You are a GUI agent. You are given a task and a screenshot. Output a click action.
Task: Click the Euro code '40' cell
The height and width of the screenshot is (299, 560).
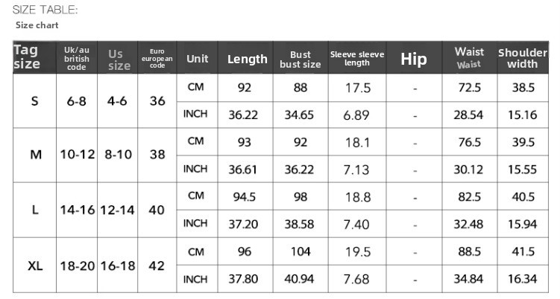(157, 210)
